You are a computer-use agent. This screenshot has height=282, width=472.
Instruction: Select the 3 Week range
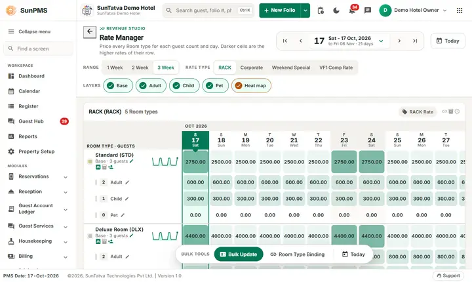[166, 68]
